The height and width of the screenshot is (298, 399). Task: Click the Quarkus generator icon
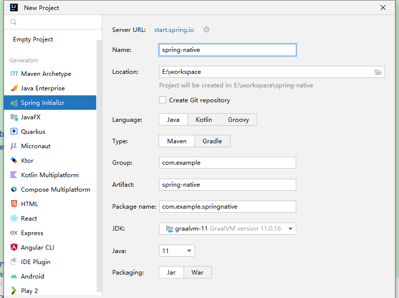pyautogui.click(x=14, y=132)
